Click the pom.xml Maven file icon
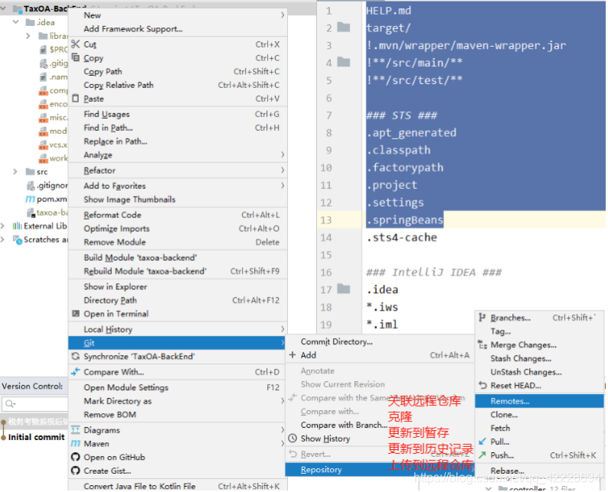 tap(30, 199)
